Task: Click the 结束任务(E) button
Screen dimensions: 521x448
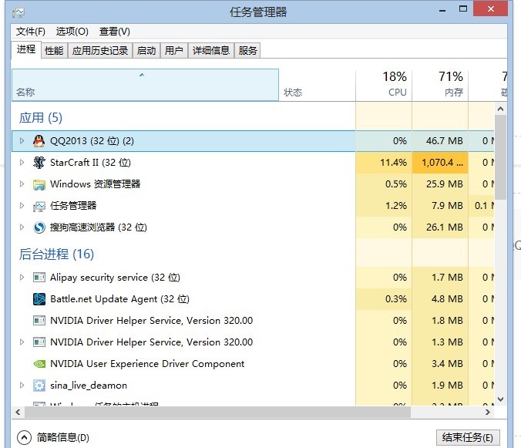Action: coord(468,437)
